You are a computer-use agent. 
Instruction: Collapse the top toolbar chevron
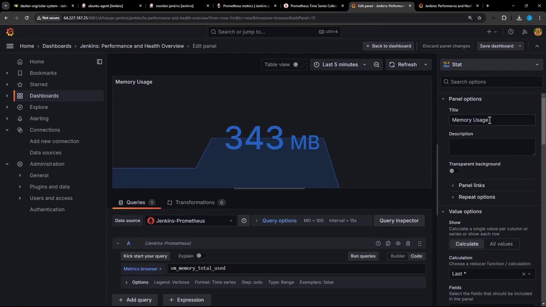click(x=537, y=46)
